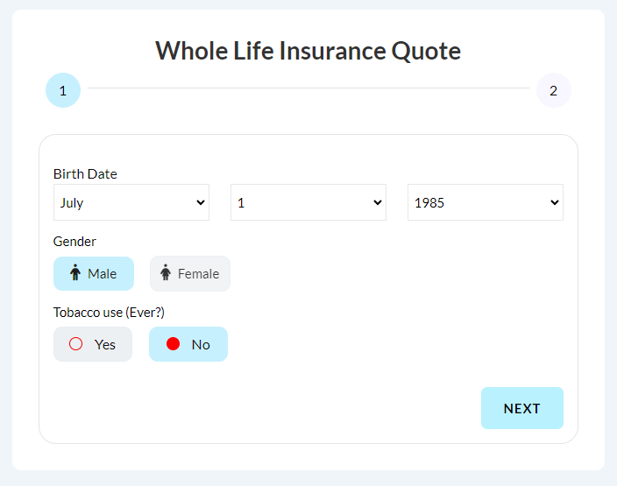This screenshot has width=617, height=486.
Task: Open the birth day dropdown showing 1
Action: pyautogui.click(x=308, y=202)
